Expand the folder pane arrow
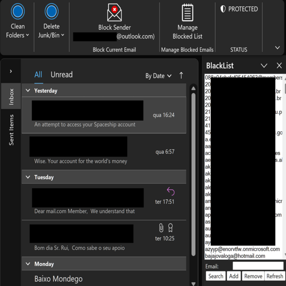Viewport: 286px width, 286px height. coord(11,71)
